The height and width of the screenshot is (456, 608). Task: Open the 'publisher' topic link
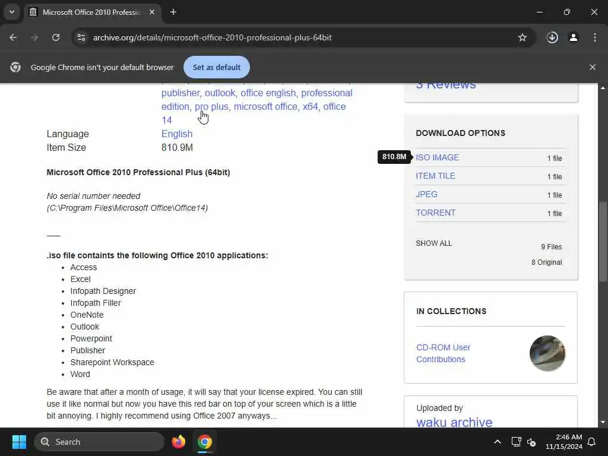(x=180, y=93)
